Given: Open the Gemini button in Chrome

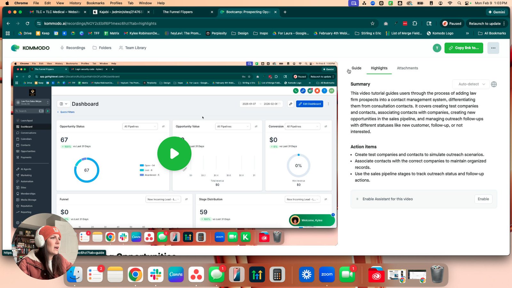Looking at the screenshot, I should pos(496,12).
